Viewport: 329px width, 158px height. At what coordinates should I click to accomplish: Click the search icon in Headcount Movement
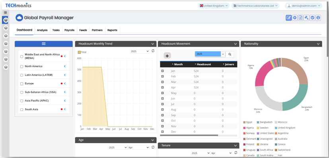[x=230, y=55]
